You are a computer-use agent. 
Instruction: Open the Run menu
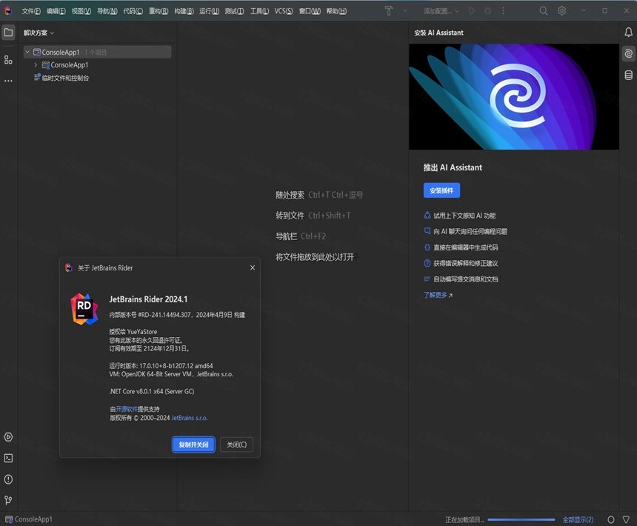pyautogui.click(x=209, y=11)
